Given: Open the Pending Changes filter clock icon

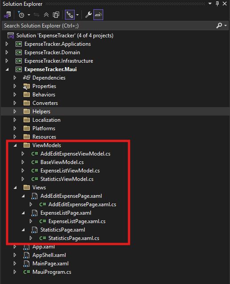Looking at the screenshot, I should pyautogui.click(x=21, y=15).
